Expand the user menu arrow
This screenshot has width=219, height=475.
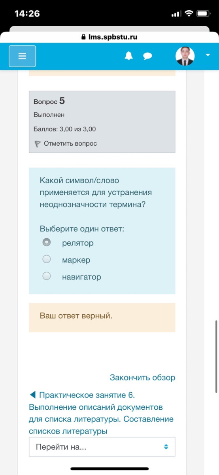pos(208,55)
